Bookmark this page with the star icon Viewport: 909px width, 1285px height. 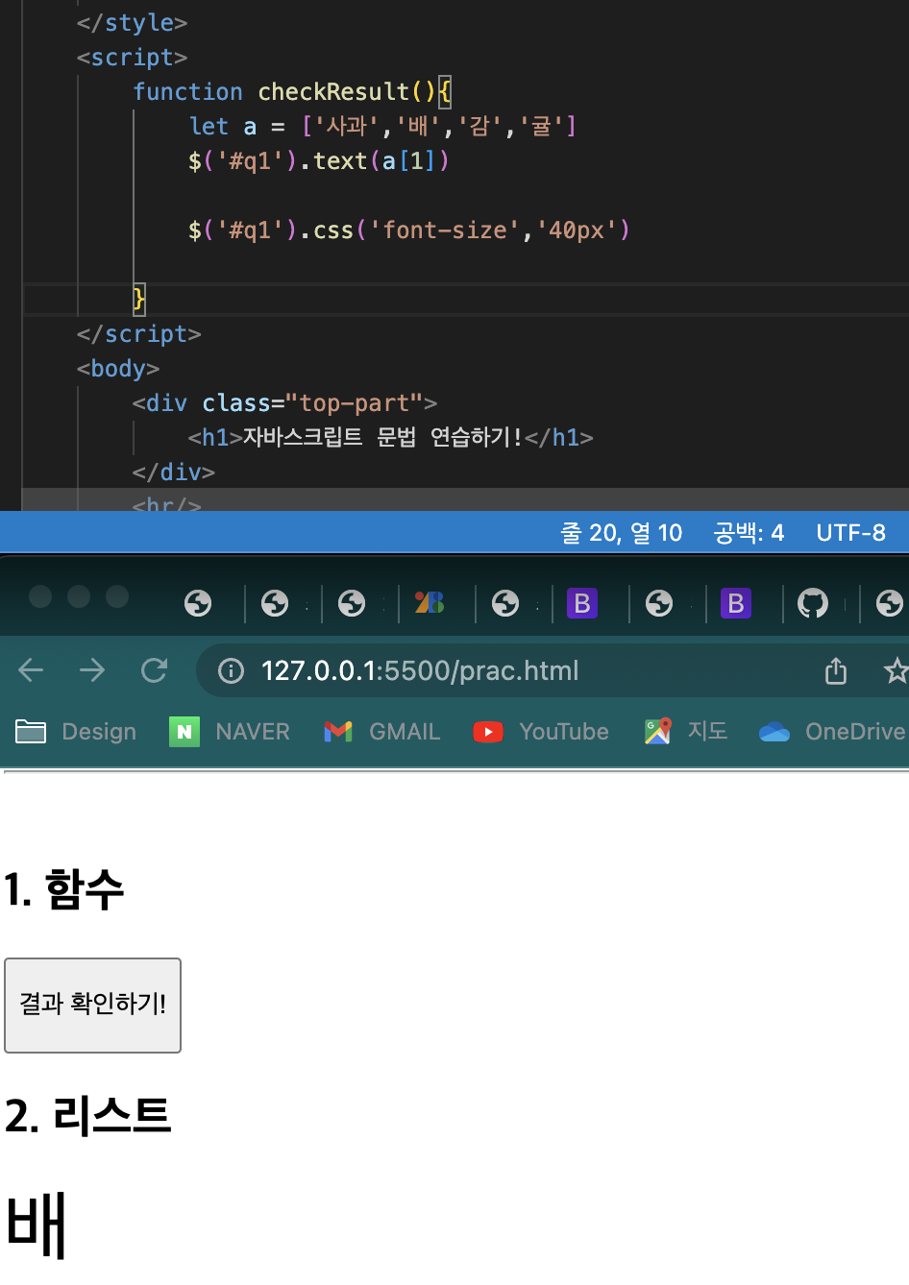896,670
